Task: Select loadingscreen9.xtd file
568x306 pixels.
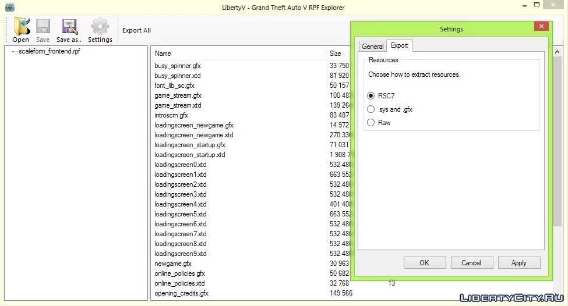Action: tap(181, 254)
